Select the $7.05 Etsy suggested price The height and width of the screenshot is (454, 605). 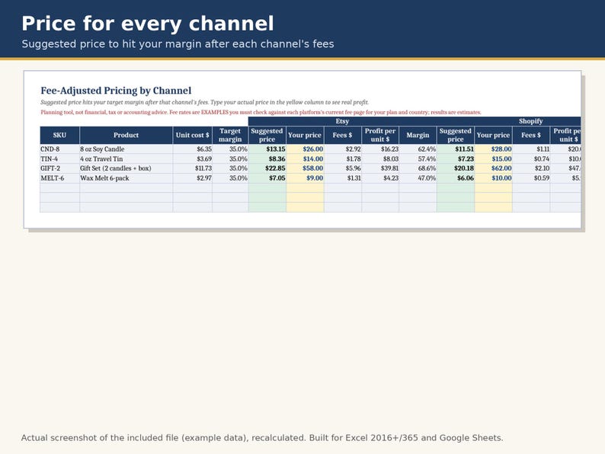pyautogui.click(x=267, y=178)
